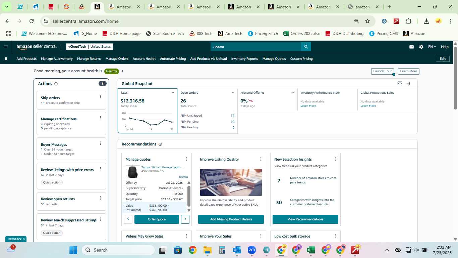The image size is (458, 258).
Task: Open browser extensions puzzle icon
Action: tap(408, 21)
